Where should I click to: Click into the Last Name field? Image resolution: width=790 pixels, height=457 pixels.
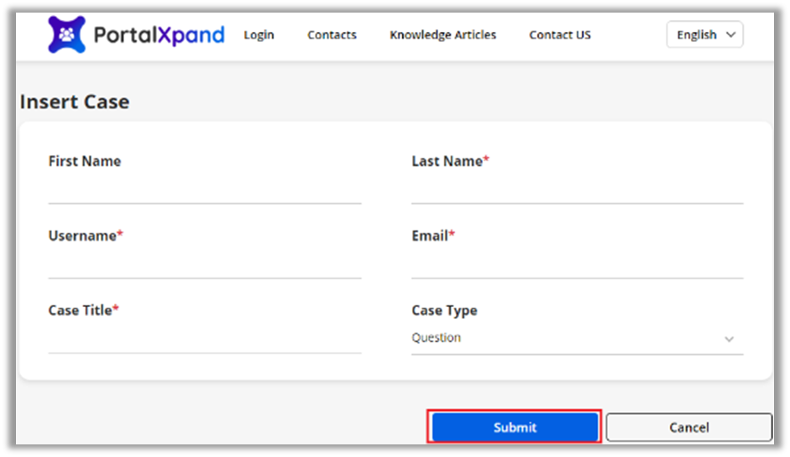577,190
